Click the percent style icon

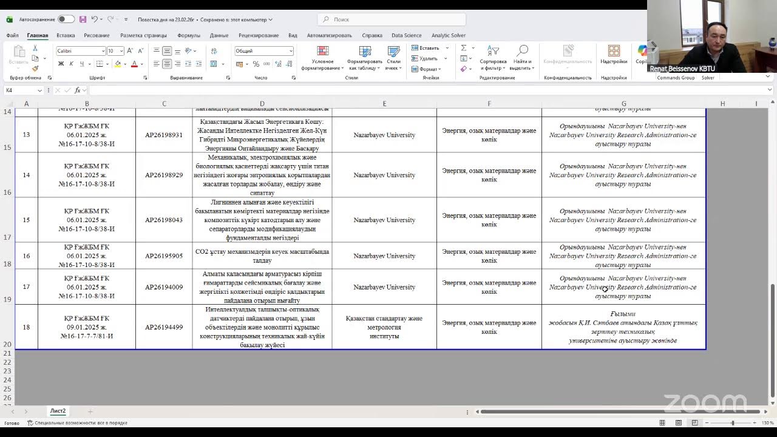coord(256,64)
